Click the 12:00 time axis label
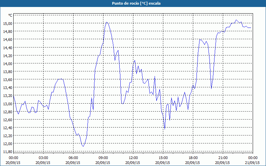The image size is (266, 166). pos(133,158)
